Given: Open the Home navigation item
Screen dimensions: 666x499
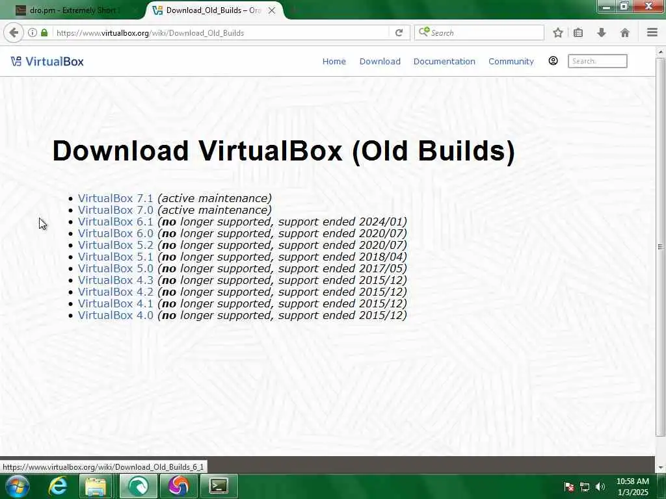Looking at the screenshot, I should pos(334,62).
